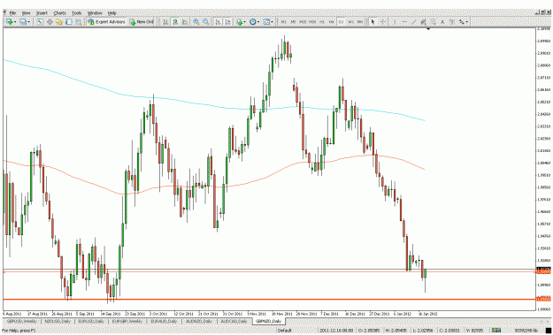
Task: Select the H4 timeframe button
Action: pos(331,22)
